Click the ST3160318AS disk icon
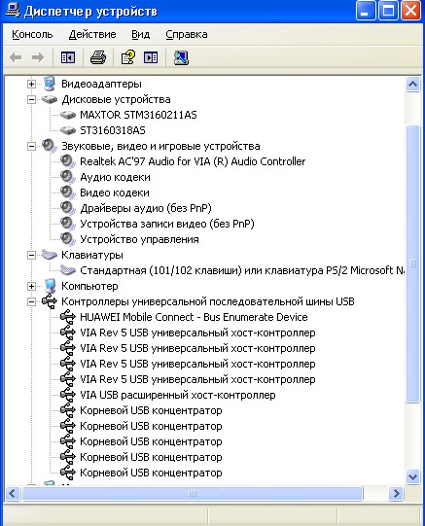 tap(68, 130)
